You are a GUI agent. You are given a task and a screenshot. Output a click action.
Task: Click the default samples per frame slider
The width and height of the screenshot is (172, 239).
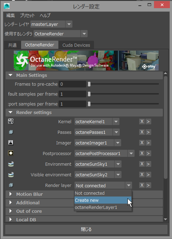tap(89, 94)
